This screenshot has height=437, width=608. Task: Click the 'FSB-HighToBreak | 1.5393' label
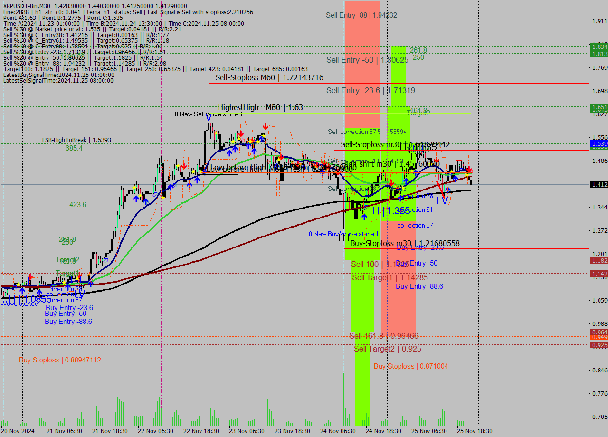pos(76,140)
